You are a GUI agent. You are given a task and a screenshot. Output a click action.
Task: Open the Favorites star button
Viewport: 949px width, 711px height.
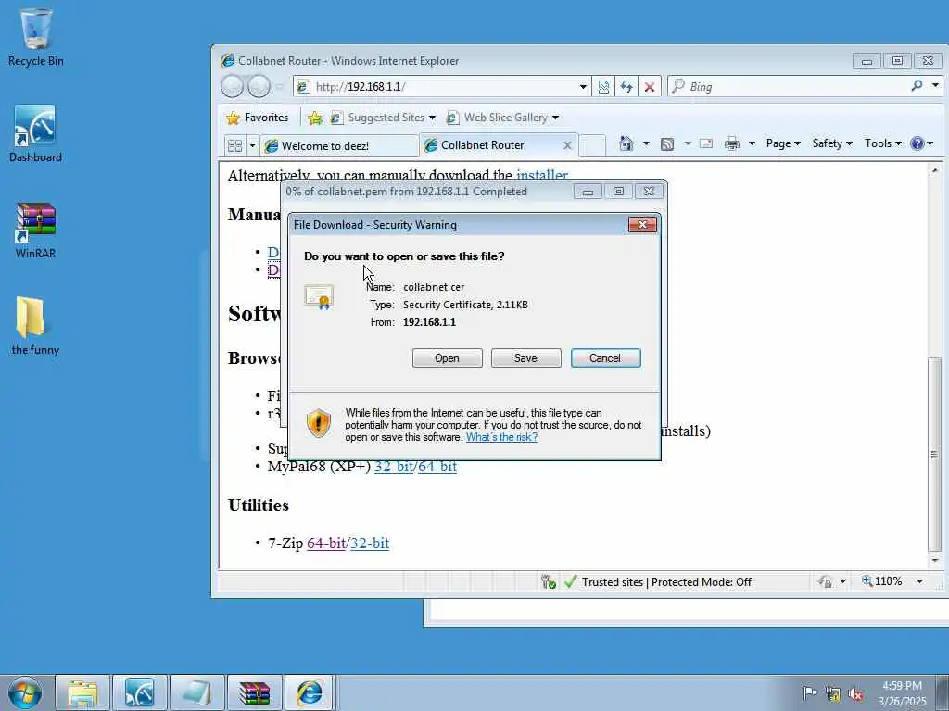coord(258,118)
